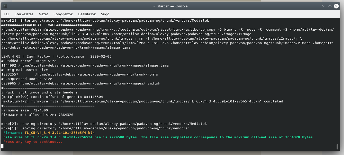Open the Szerkesztés menu
The image size is (344, 155).
pyautogui.click(x=24, y=14)
